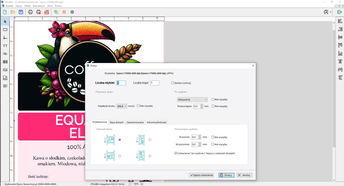Step the W pionie offset value
344x186 pixels.
(200, 137)
